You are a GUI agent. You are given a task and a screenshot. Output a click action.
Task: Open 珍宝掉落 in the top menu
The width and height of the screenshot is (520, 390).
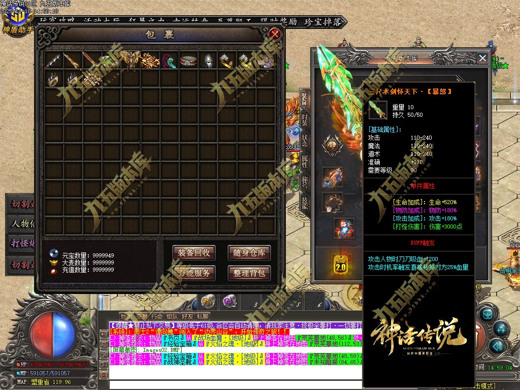[x=323, y=22]
